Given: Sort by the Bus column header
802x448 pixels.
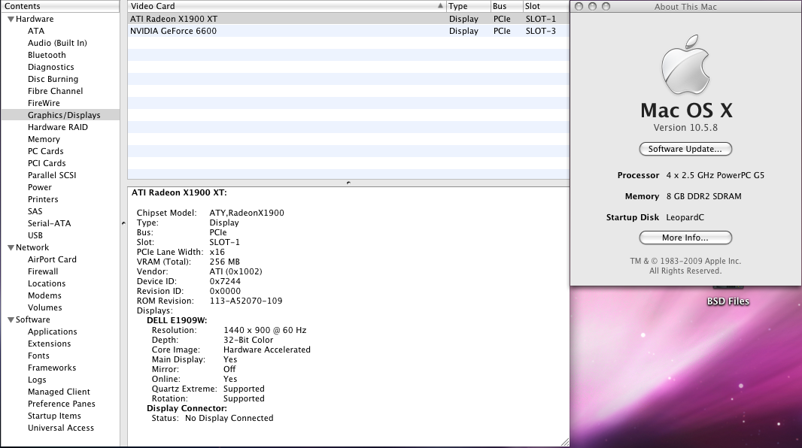Looking at the screenshot, I should (x=506, y=6).
